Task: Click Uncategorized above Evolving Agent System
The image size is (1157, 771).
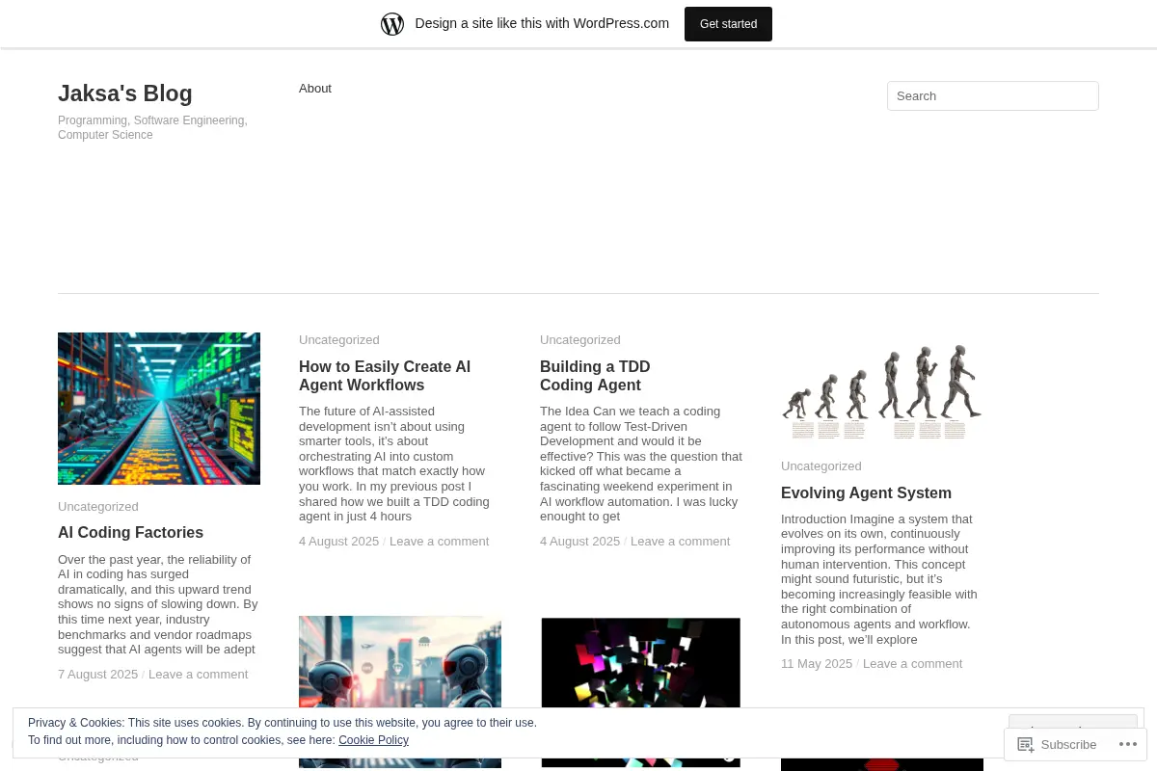Action: (x=821, y=466)
